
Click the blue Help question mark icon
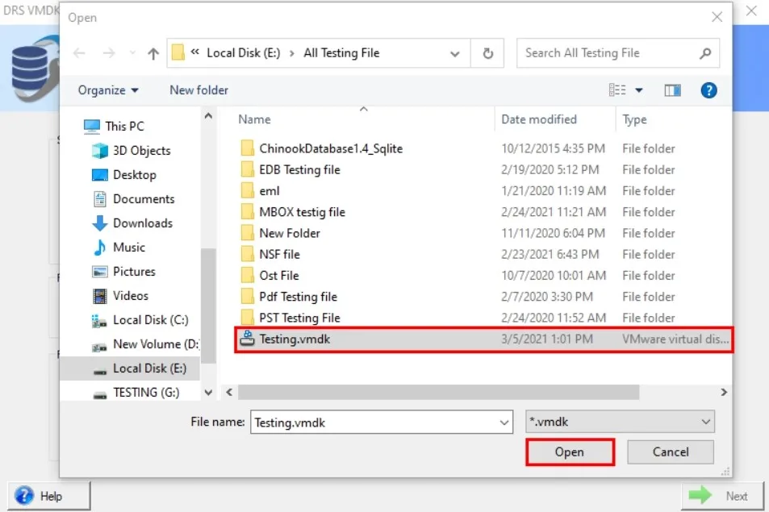pos(708,90)
